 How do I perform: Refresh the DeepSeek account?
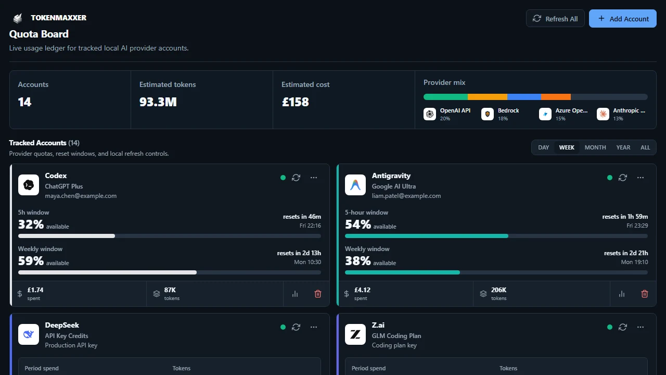click(x=296, y=327)
